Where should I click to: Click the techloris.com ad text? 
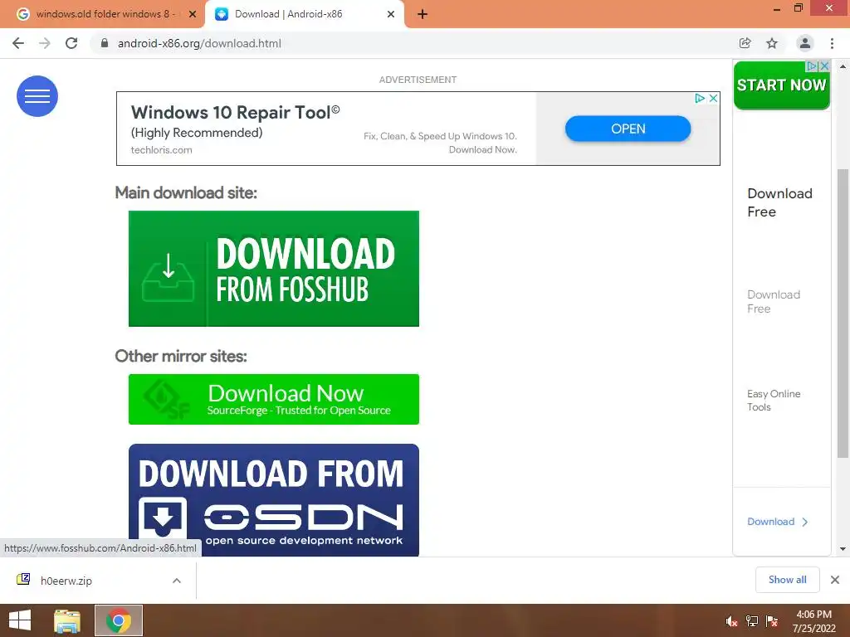click(162, 150)
